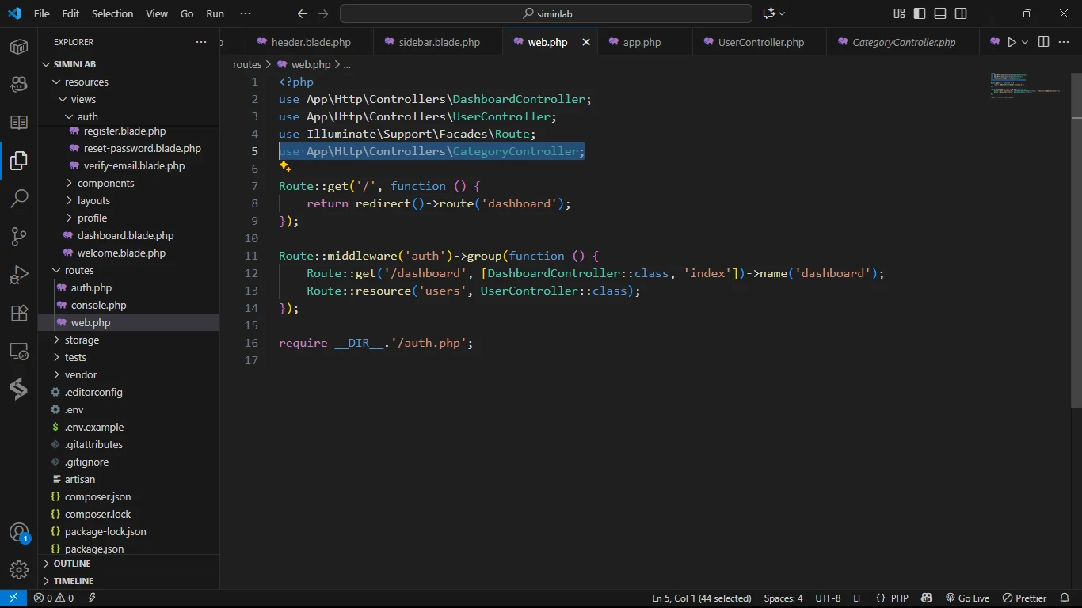1082x608 pixels.
Task: Click the split editor right icon
Action: [1043, 42]
